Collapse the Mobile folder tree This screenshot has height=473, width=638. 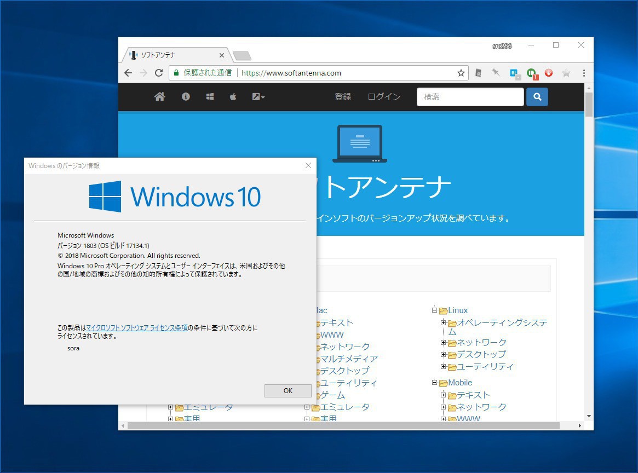tap(434, 382)
